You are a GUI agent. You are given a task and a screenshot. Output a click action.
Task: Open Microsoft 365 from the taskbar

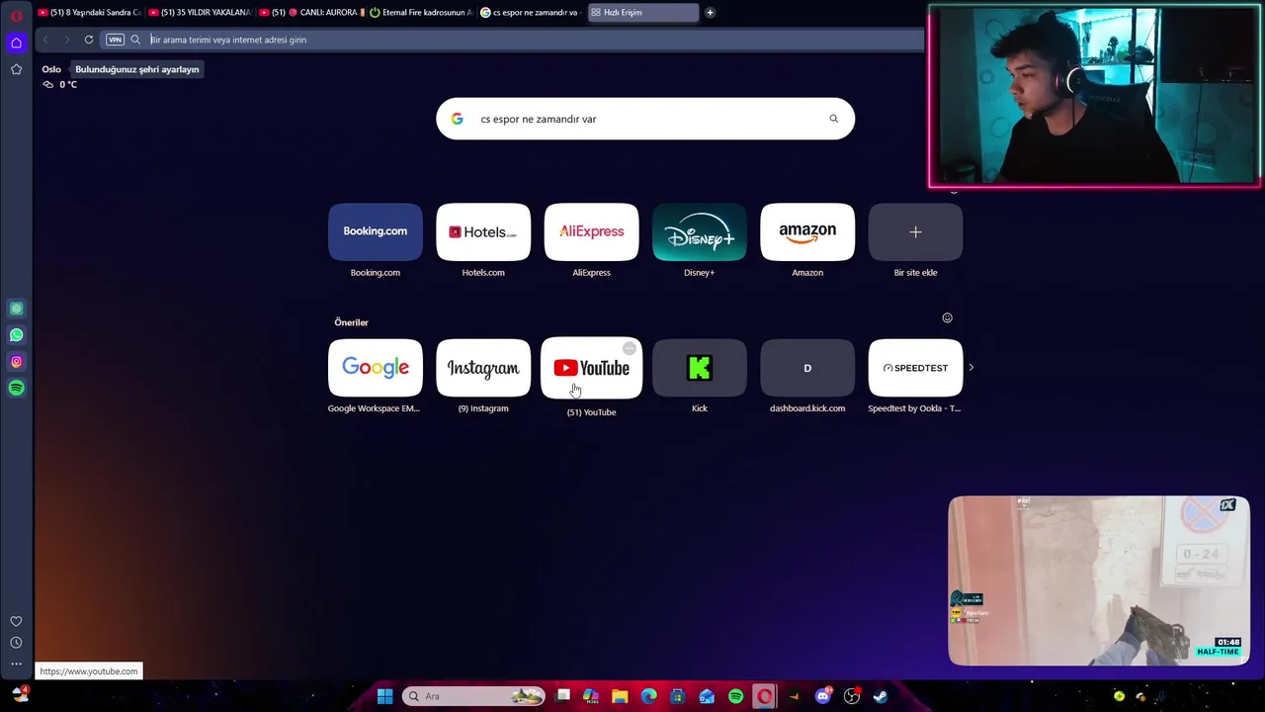pos(591,696)
